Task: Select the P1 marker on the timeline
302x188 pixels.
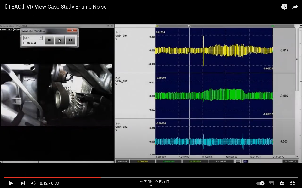Action: point(189,26)
